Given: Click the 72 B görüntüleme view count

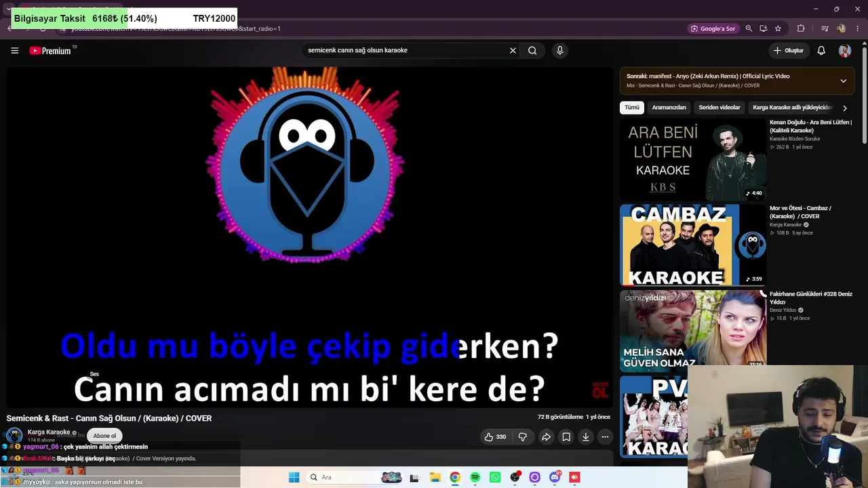Looking at the screenshot, I should coord(560,417).
